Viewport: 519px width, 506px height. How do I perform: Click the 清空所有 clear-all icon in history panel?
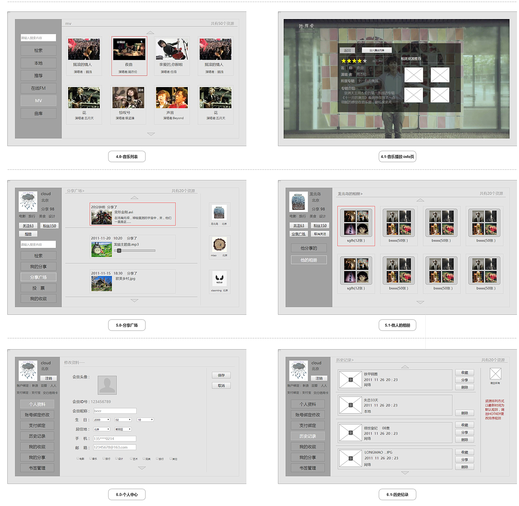point(495,374)
